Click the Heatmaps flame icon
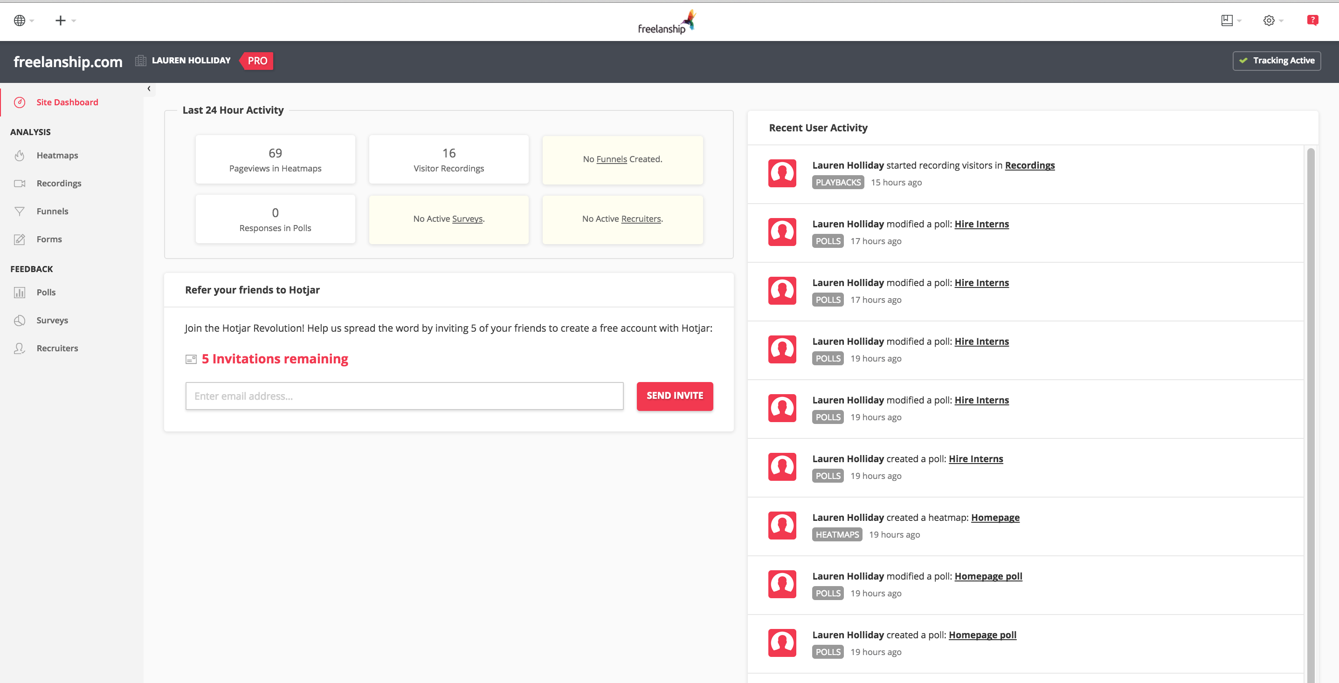Viewport: 1339px width, 683px height. [x=20, y=155]
